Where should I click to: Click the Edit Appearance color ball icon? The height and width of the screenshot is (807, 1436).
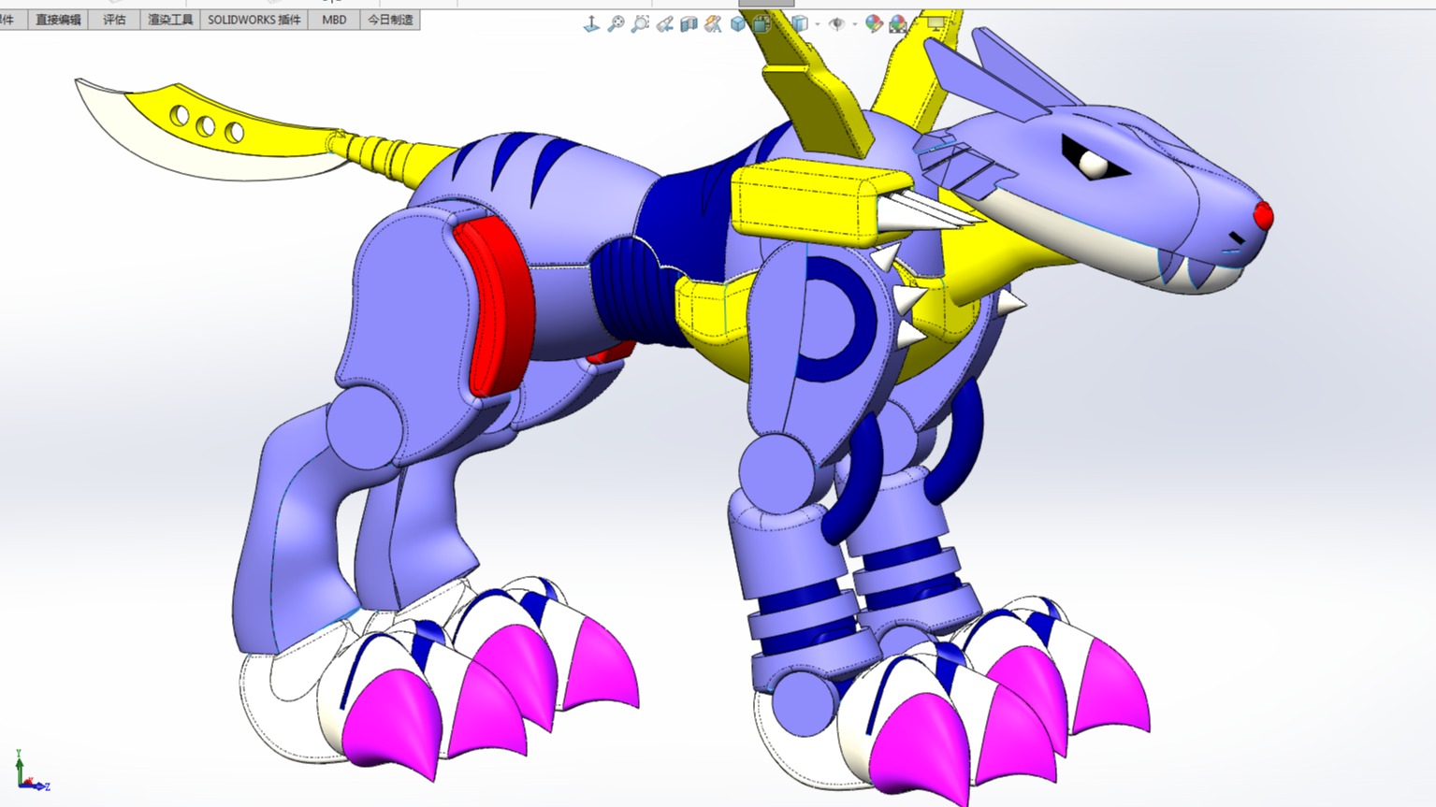[x=874, y=24]
